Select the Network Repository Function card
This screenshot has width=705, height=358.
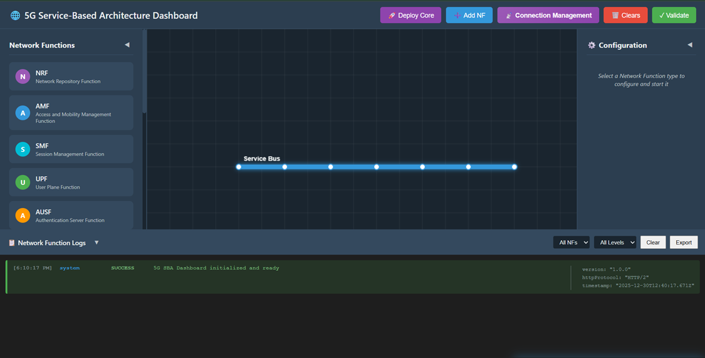(x=71, y=76)
